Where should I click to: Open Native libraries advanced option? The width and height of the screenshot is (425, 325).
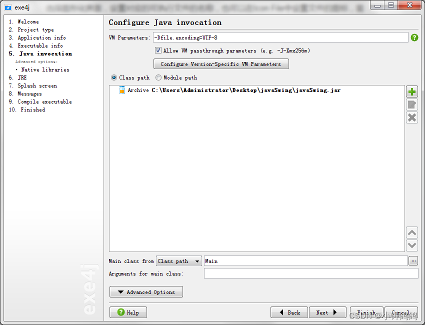coord(45,69)
